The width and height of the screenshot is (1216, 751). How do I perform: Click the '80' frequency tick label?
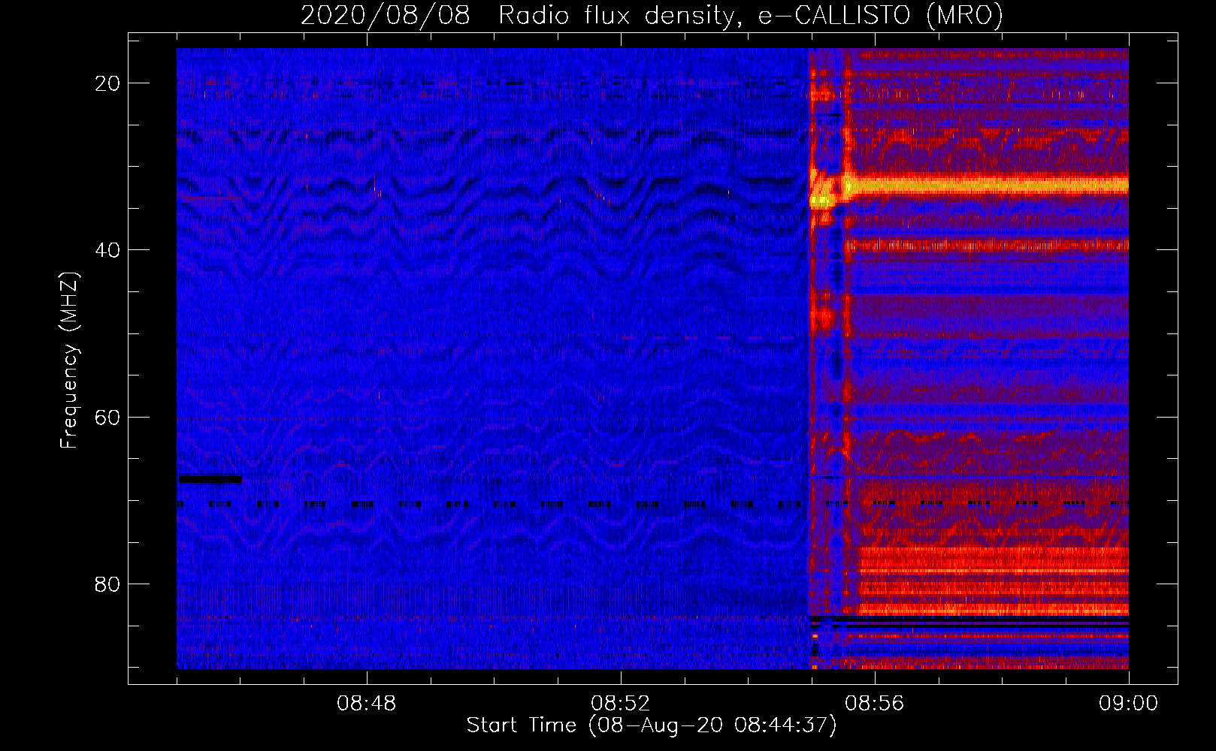107,584
